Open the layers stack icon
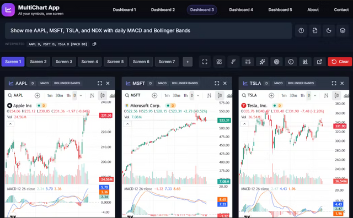Viewport: 353px width, 218px height. point(343,31)
